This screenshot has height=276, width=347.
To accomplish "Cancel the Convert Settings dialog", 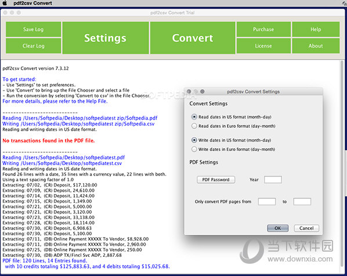I will pos(306,228).
